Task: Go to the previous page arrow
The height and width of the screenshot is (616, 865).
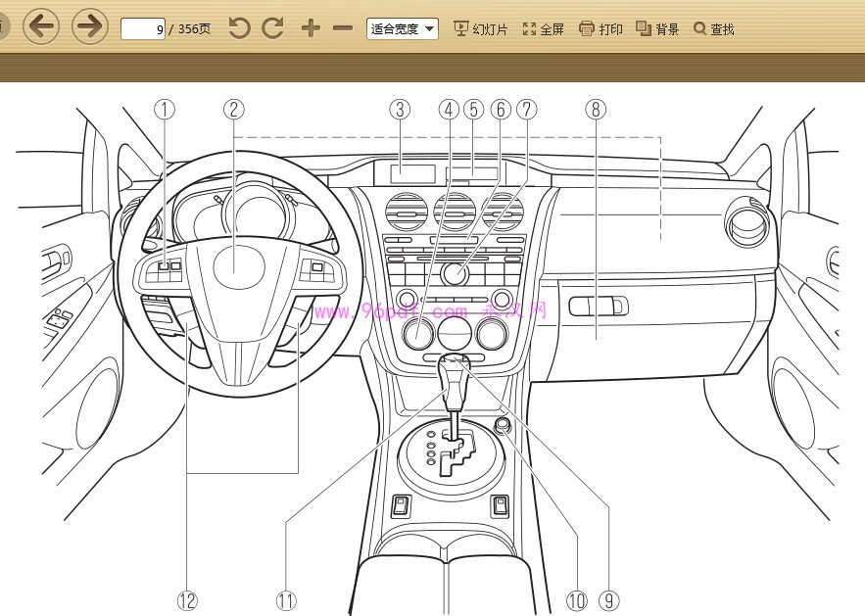Action: [x=41, y=26]
